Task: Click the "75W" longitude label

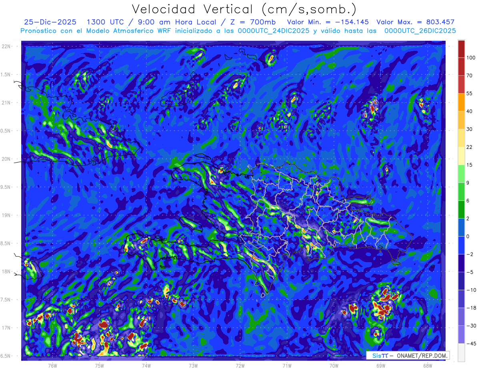Action: point(100,365)
